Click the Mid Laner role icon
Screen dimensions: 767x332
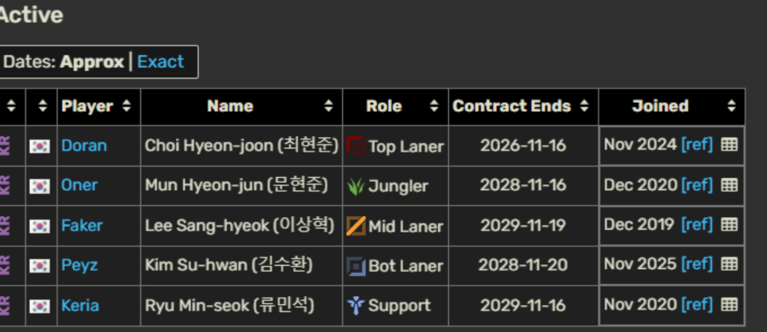point(356,226)
